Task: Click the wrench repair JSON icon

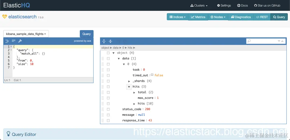Action: coord(20,41)
